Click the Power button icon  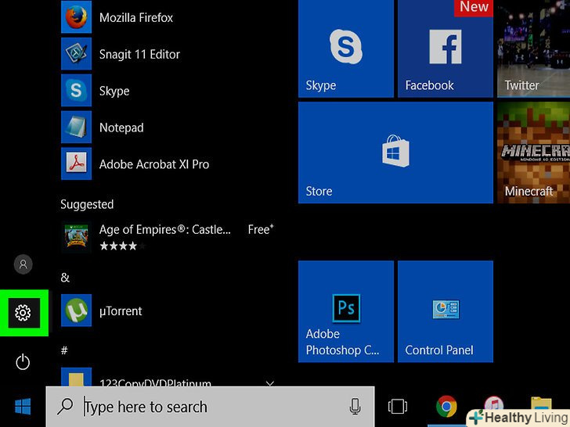point(23,361)
